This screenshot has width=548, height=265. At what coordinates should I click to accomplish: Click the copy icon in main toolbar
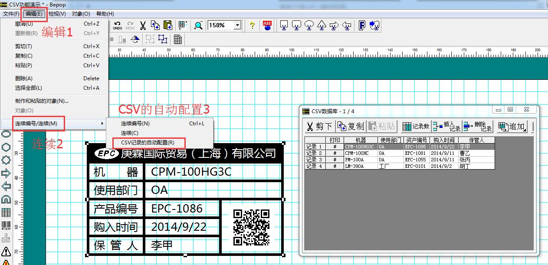tap(155, 26)
